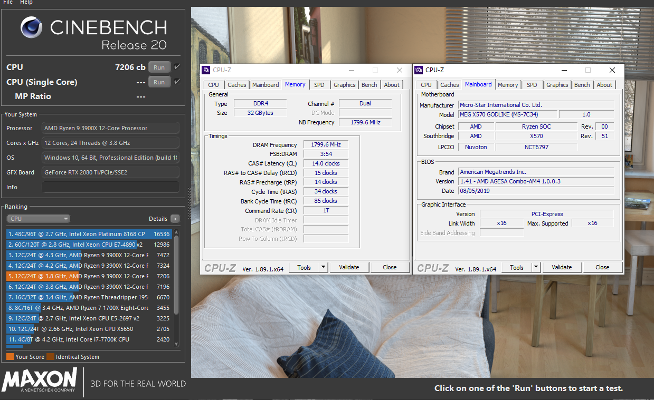Screen dimensions: 654x400
Task: Click the BIOS date 08/05/2019 field
Action: click(536, 191)
